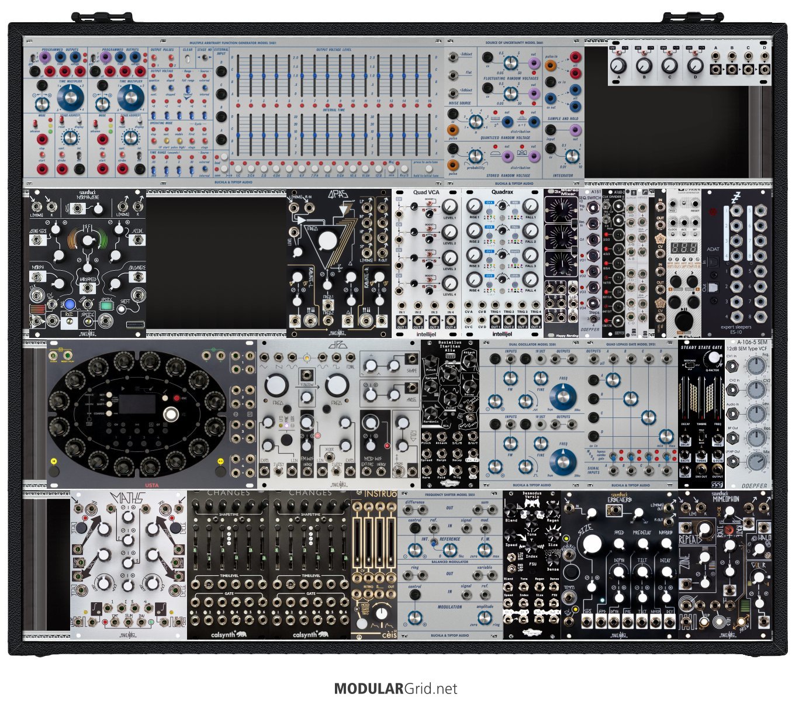Click the FALL 1 knob on Quadrax

pyautogui.click(x=530, y=206)
